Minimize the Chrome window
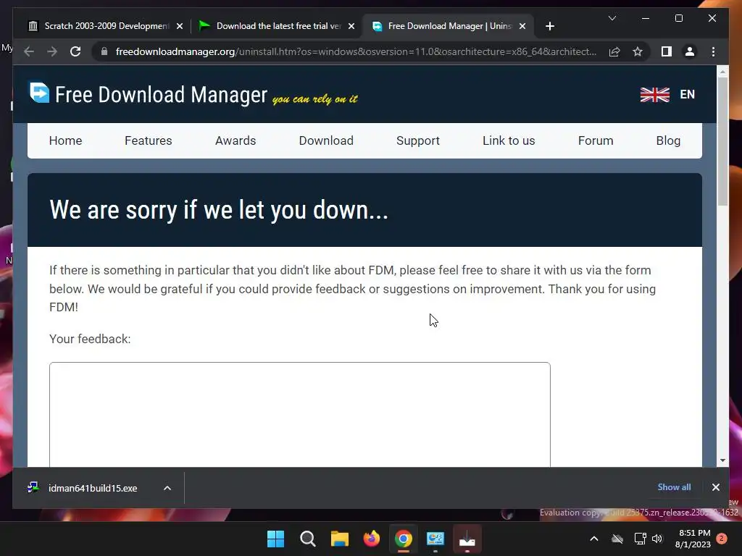The width and height of the screenshot is (742, 556). 645,18
